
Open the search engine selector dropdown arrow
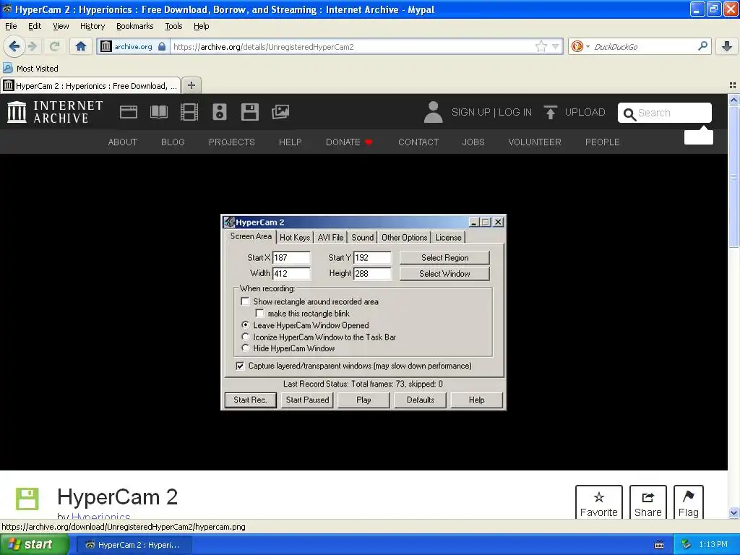point(588,46)
